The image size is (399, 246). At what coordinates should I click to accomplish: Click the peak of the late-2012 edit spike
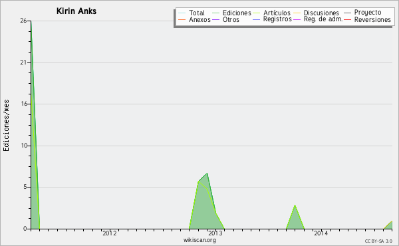[x=207, y=174]
